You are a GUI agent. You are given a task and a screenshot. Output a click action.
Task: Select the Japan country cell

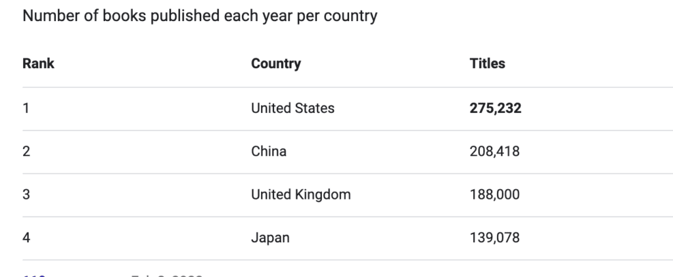pyautogui.click(x=270, y=238)
